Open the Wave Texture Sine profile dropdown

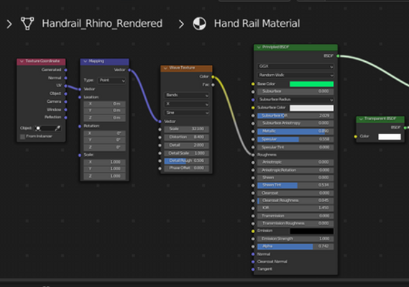(x=186, y=113)
